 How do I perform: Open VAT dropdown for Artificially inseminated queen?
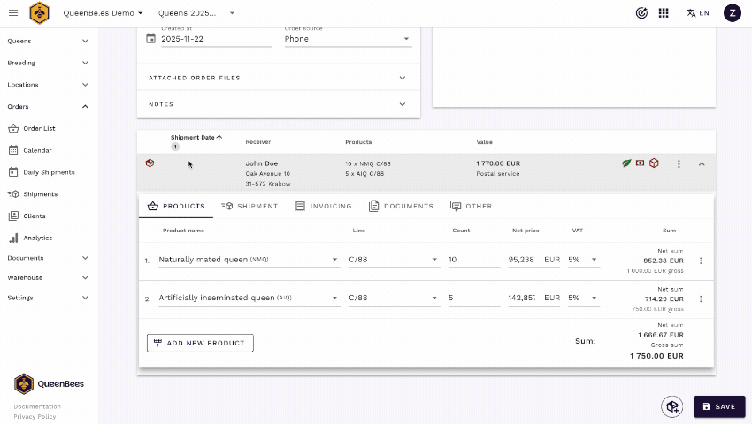583,299
